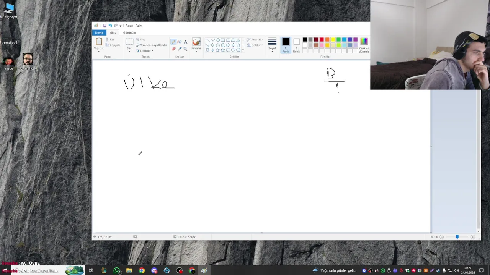Screen dimensions: 490x275
Task: Click the Task View taskbar button
Action: coord(91,270)
